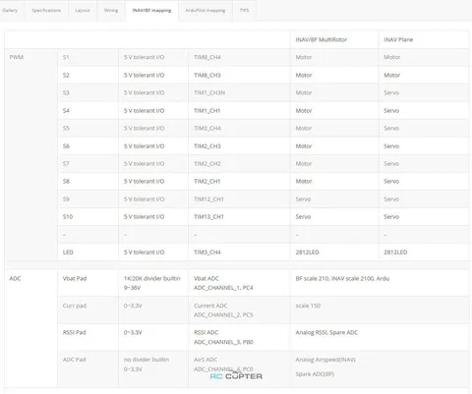Click the scale 150 value
The image size is (472, 394).
(x=308, y=306)
